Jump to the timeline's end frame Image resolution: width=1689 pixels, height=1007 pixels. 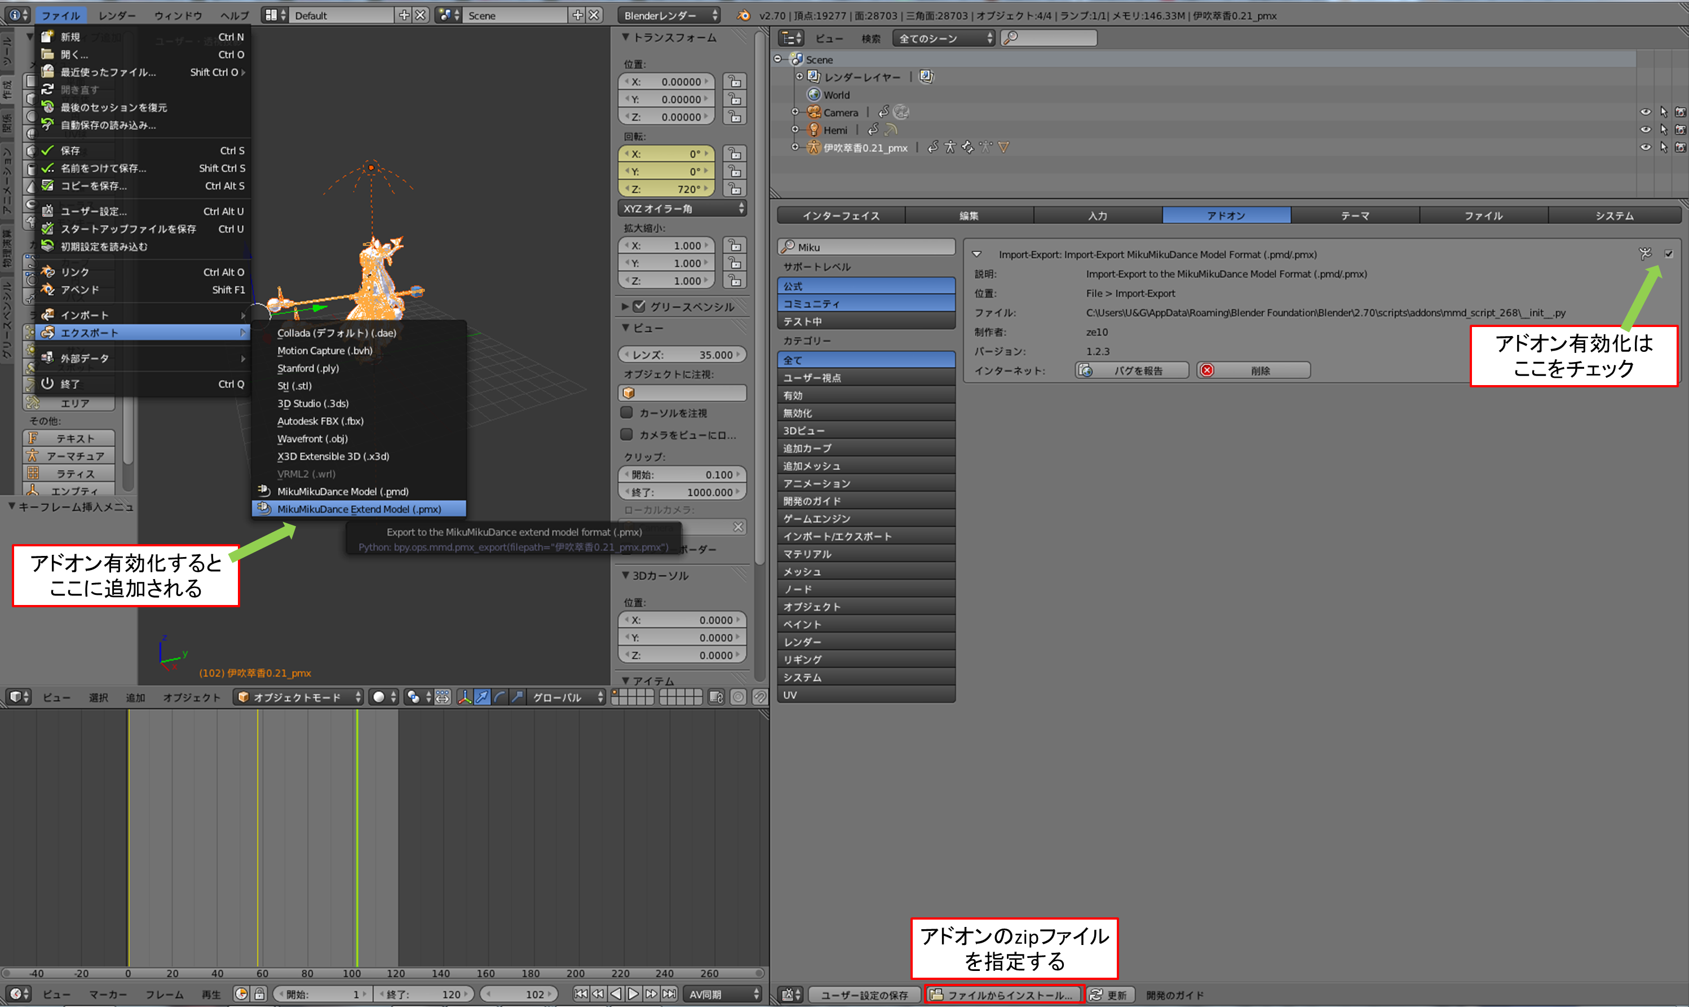tap(669, 993)
